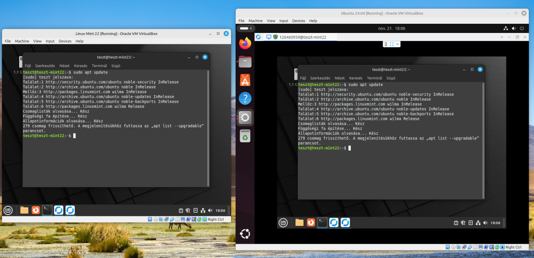
Task: Open the volume tray icon in the Ubuntu VM remote session
Action: [x=485, y=223]
